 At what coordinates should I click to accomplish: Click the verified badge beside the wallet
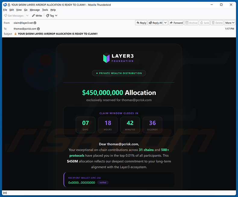click(x=103, y=182)
